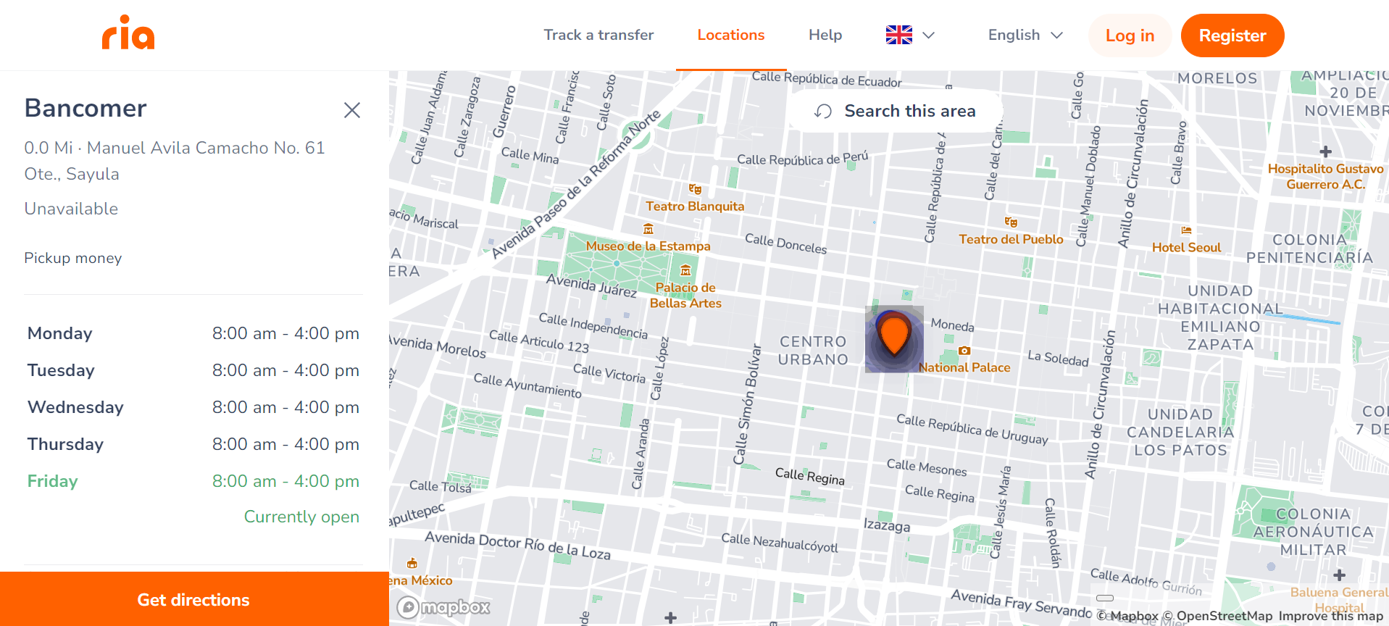This screenshot has width=1389, height=626.
Task: Open the English language dropdown
Action: click(1025, 35)
